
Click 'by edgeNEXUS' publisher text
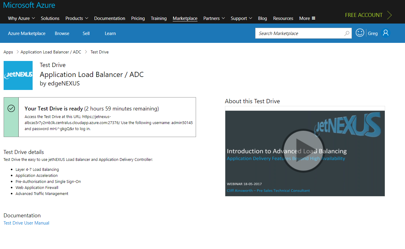tap(60, 84)
